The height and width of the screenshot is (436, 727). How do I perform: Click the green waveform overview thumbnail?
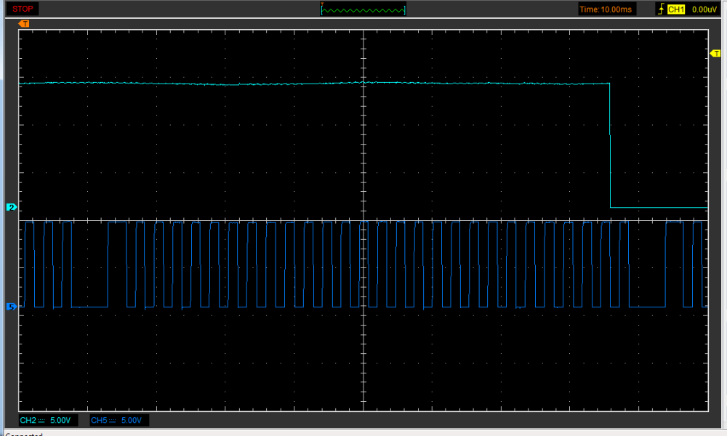[363, 9]
